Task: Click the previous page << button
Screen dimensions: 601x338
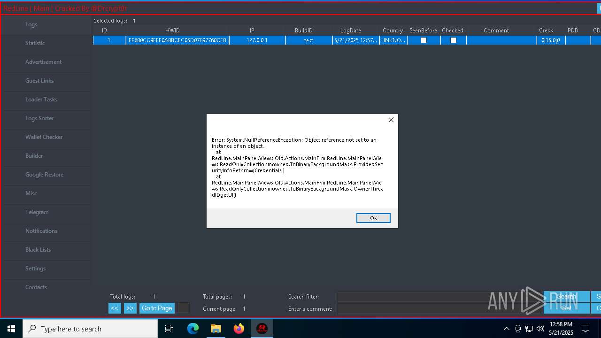Action: point(115,308)
